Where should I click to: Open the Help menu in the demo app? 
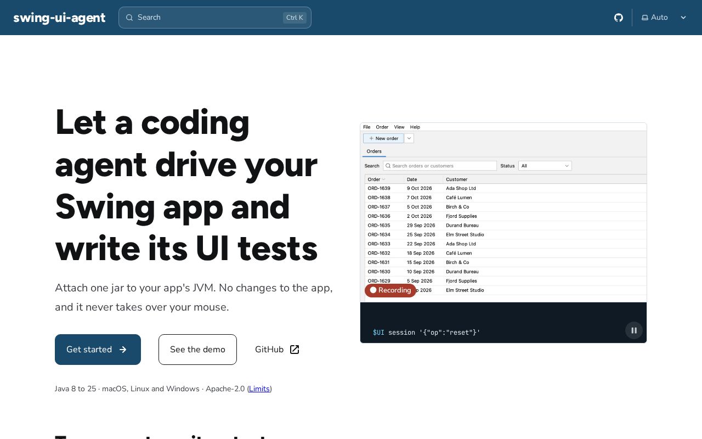pyautogui.click(x=415, y=127)
